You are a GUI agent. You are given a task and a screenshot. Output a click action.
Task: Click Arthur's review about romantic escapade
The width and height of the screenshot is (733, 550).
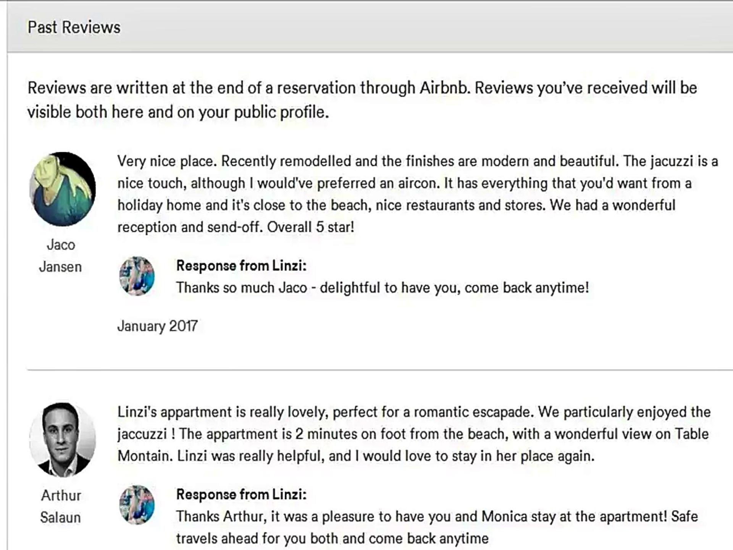(414, 434)
